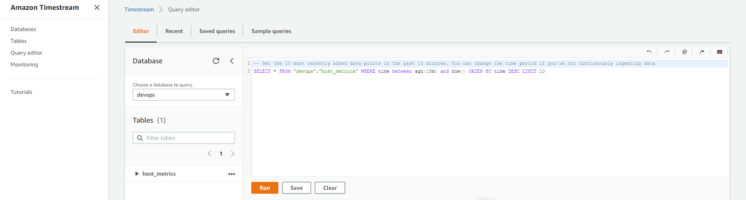Open the Saved queries tab

217,31
